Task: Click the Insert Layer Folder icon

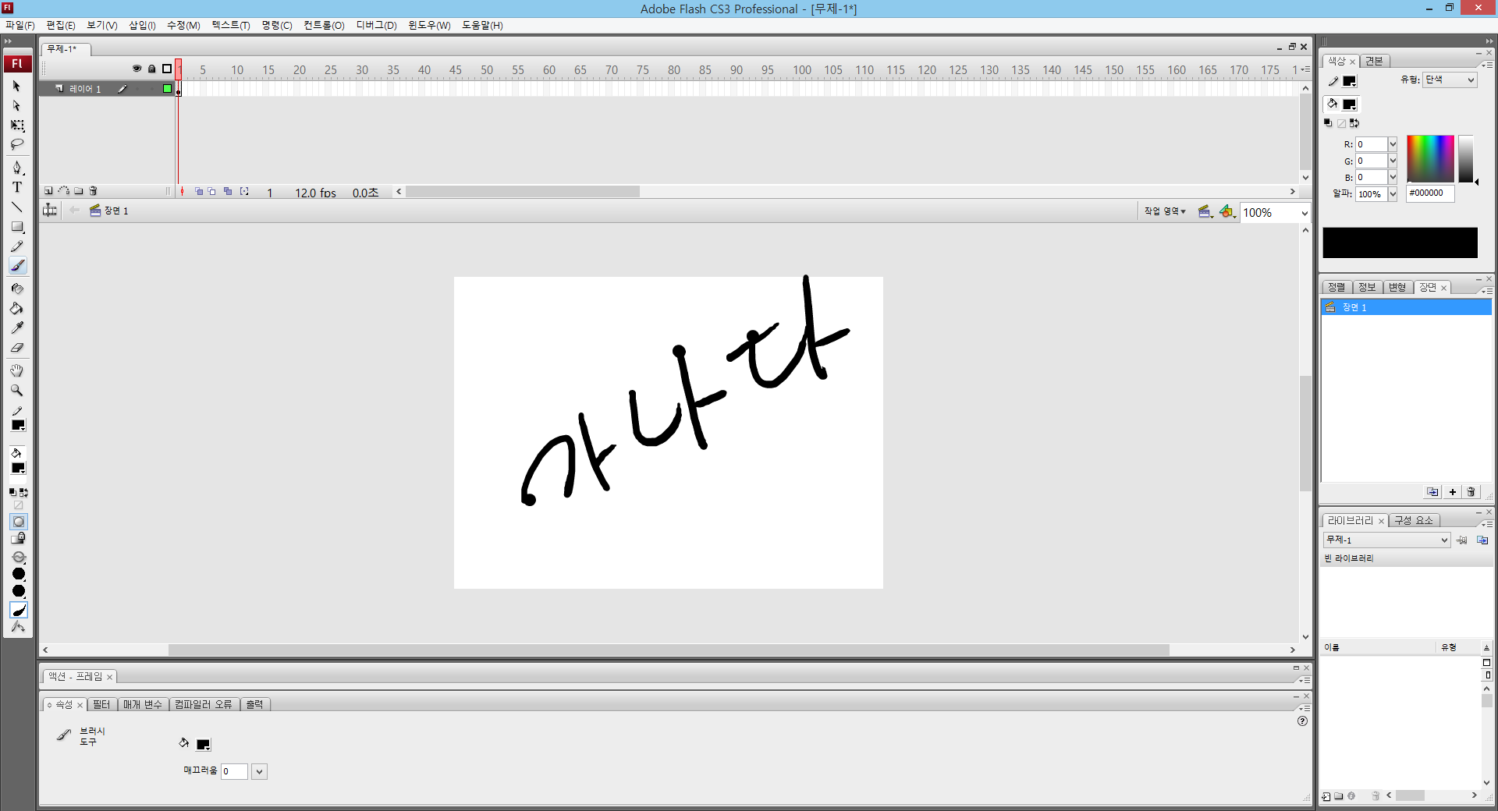Action: point(79,191)
